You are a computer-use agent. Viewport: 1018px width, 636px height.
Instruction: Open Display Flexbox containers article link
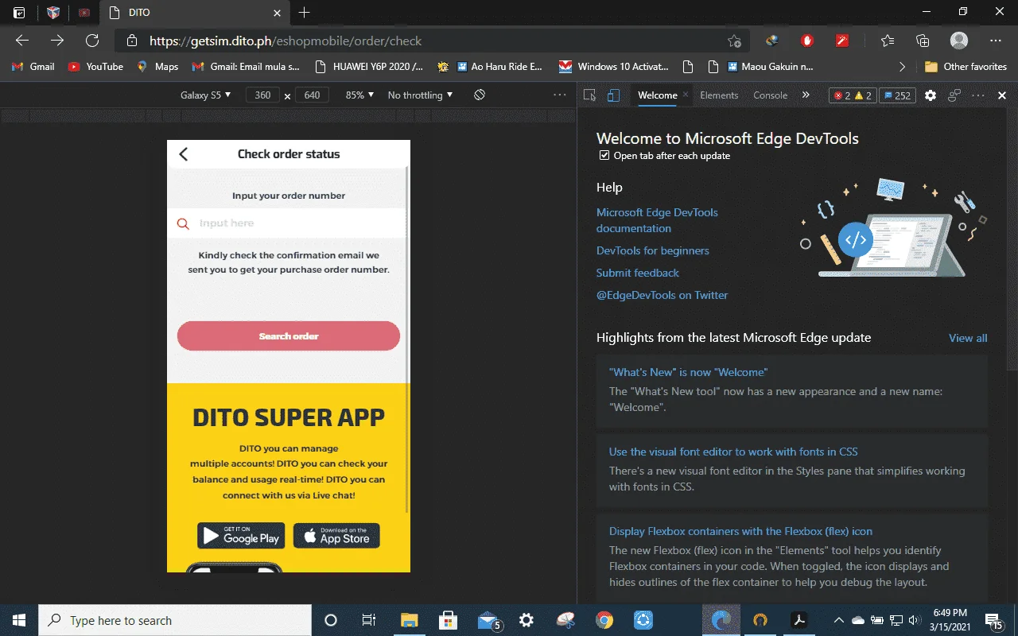tap(740, 531)
